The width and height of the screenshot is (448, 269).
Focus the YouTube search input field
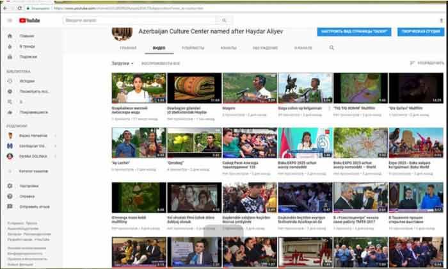coord(141,20)
